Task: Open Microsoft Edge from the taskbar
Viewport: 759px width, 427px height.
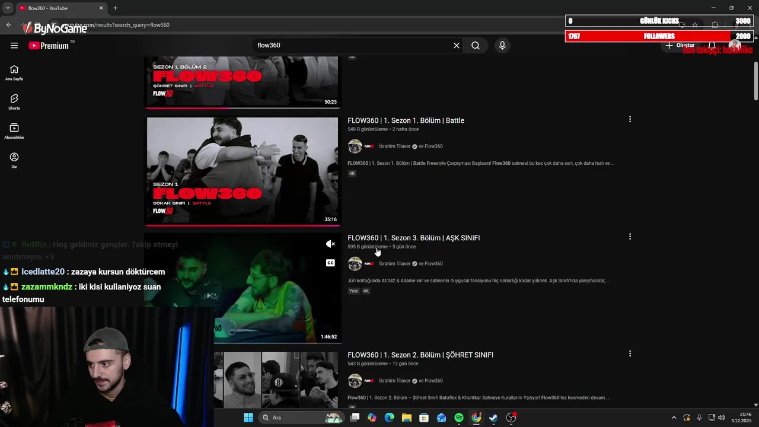Action: coord(389,418)
